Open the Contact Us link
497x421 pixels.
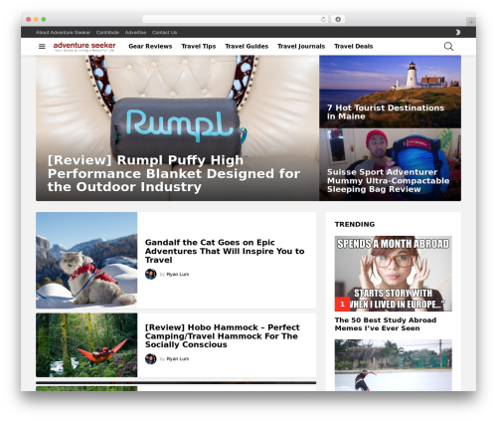pyautogui.click(x=165, y=33)
